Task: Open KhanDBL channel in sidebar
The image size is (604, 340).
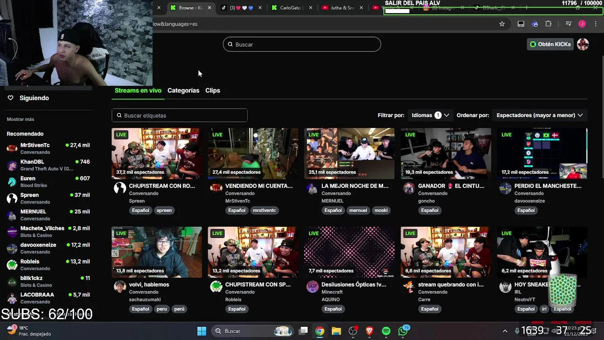Action: coord(48,165)
